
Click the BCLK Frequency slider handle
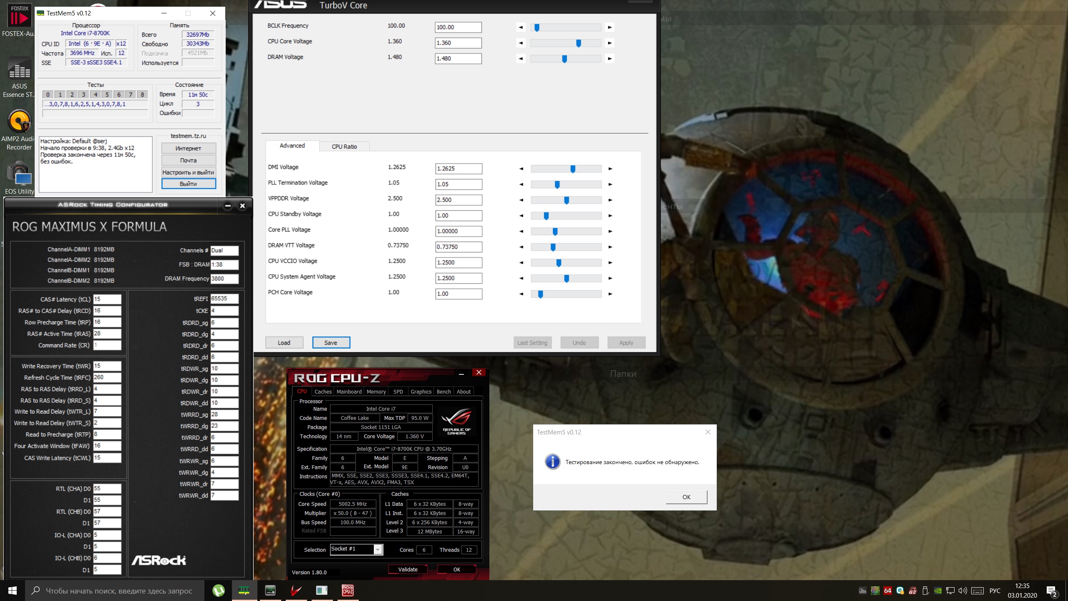pos(537,28)
